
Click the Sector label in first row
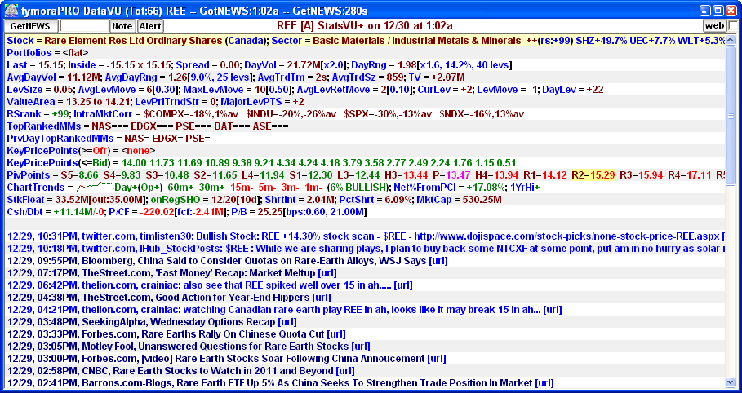pos(287,41)
